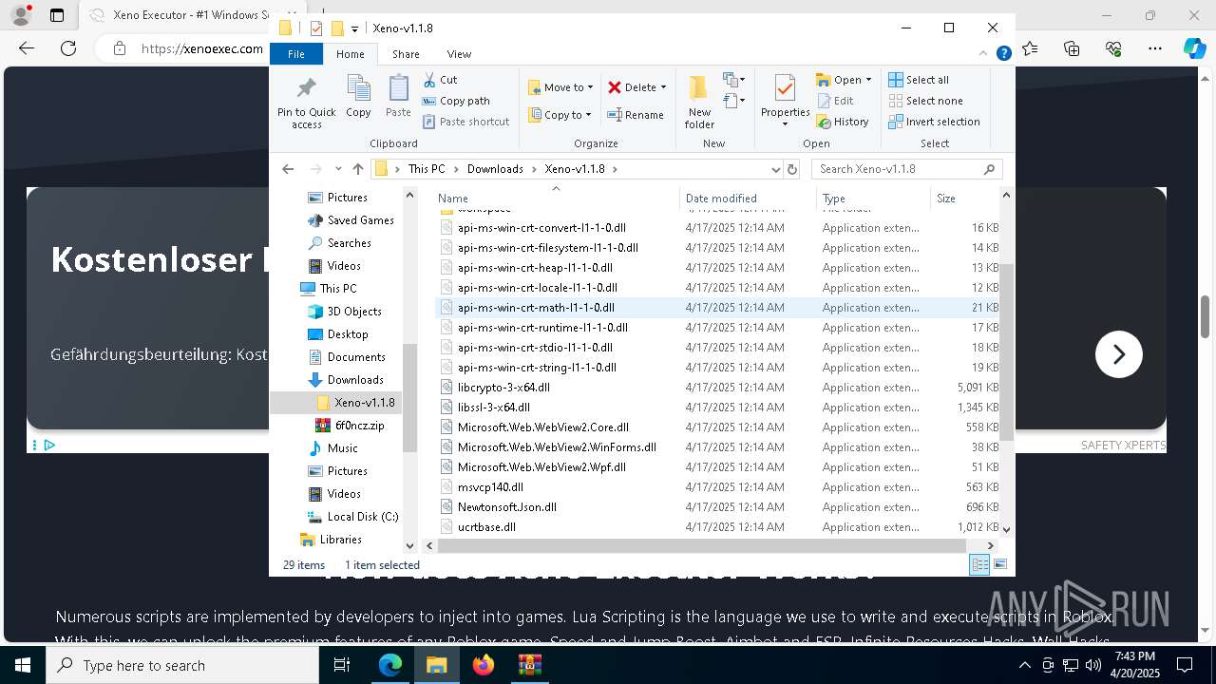Open Task View on taskbar
Viewport: 1216px width, 684px height.
pyautogui.click(x=343, y=665)
